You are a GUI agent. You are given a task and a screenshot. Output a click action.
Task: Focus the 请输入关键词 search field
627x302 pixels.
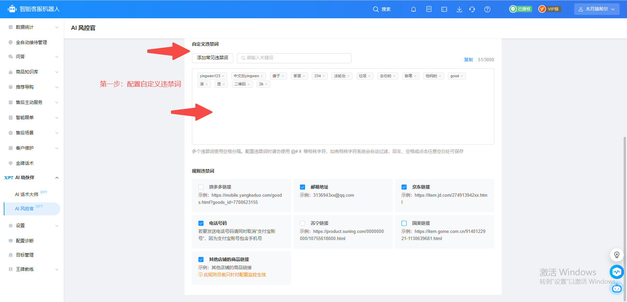[x=294, y=58]
